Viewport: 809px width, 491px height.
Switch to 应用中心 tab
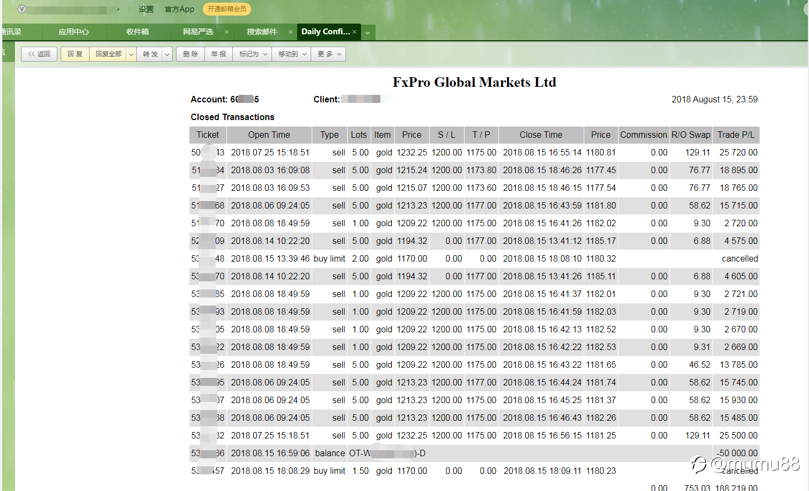[73, 32]
